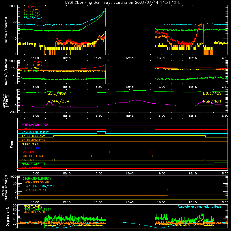231x231 pixels.
Task: Click the A47_FLAG label
Action: tap(28, 160)
